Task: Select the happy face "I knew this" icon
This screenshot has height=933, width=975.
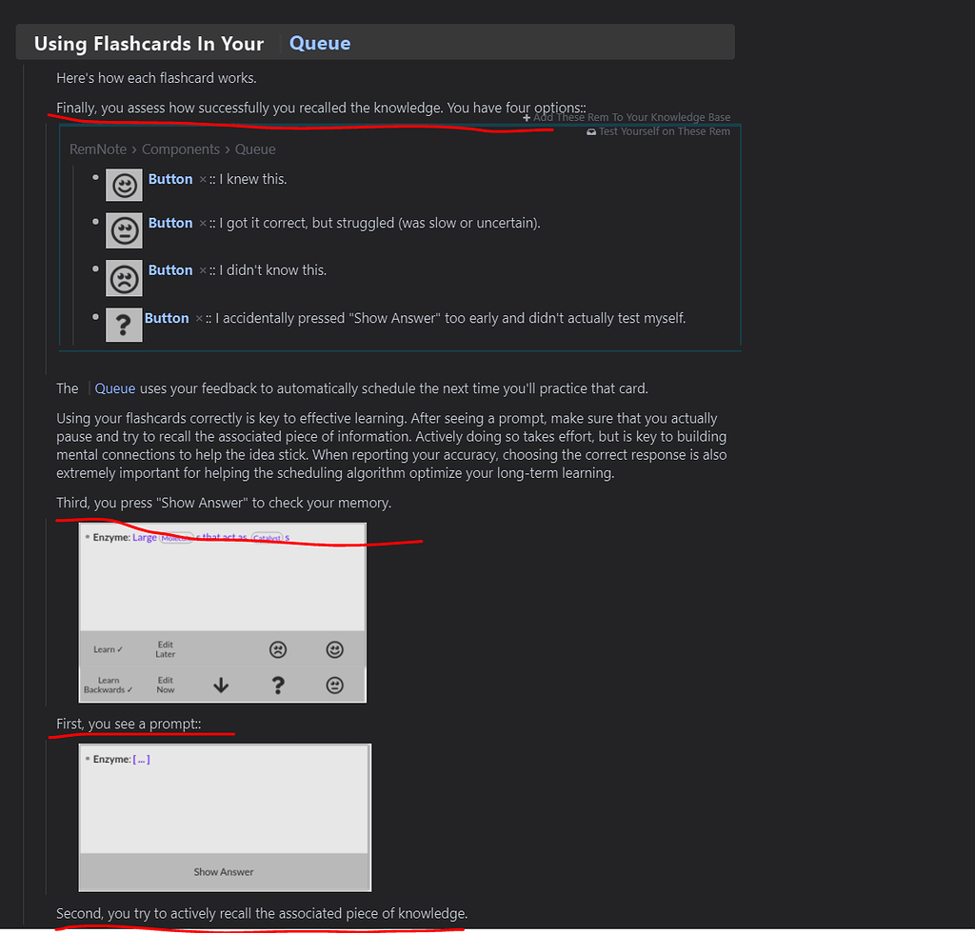Action: 124,184
